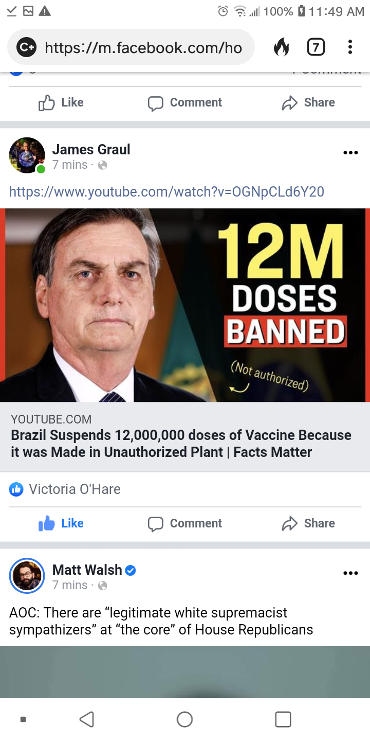
Task: Tap the Android recent apps square button
Action: pos(283,719)
